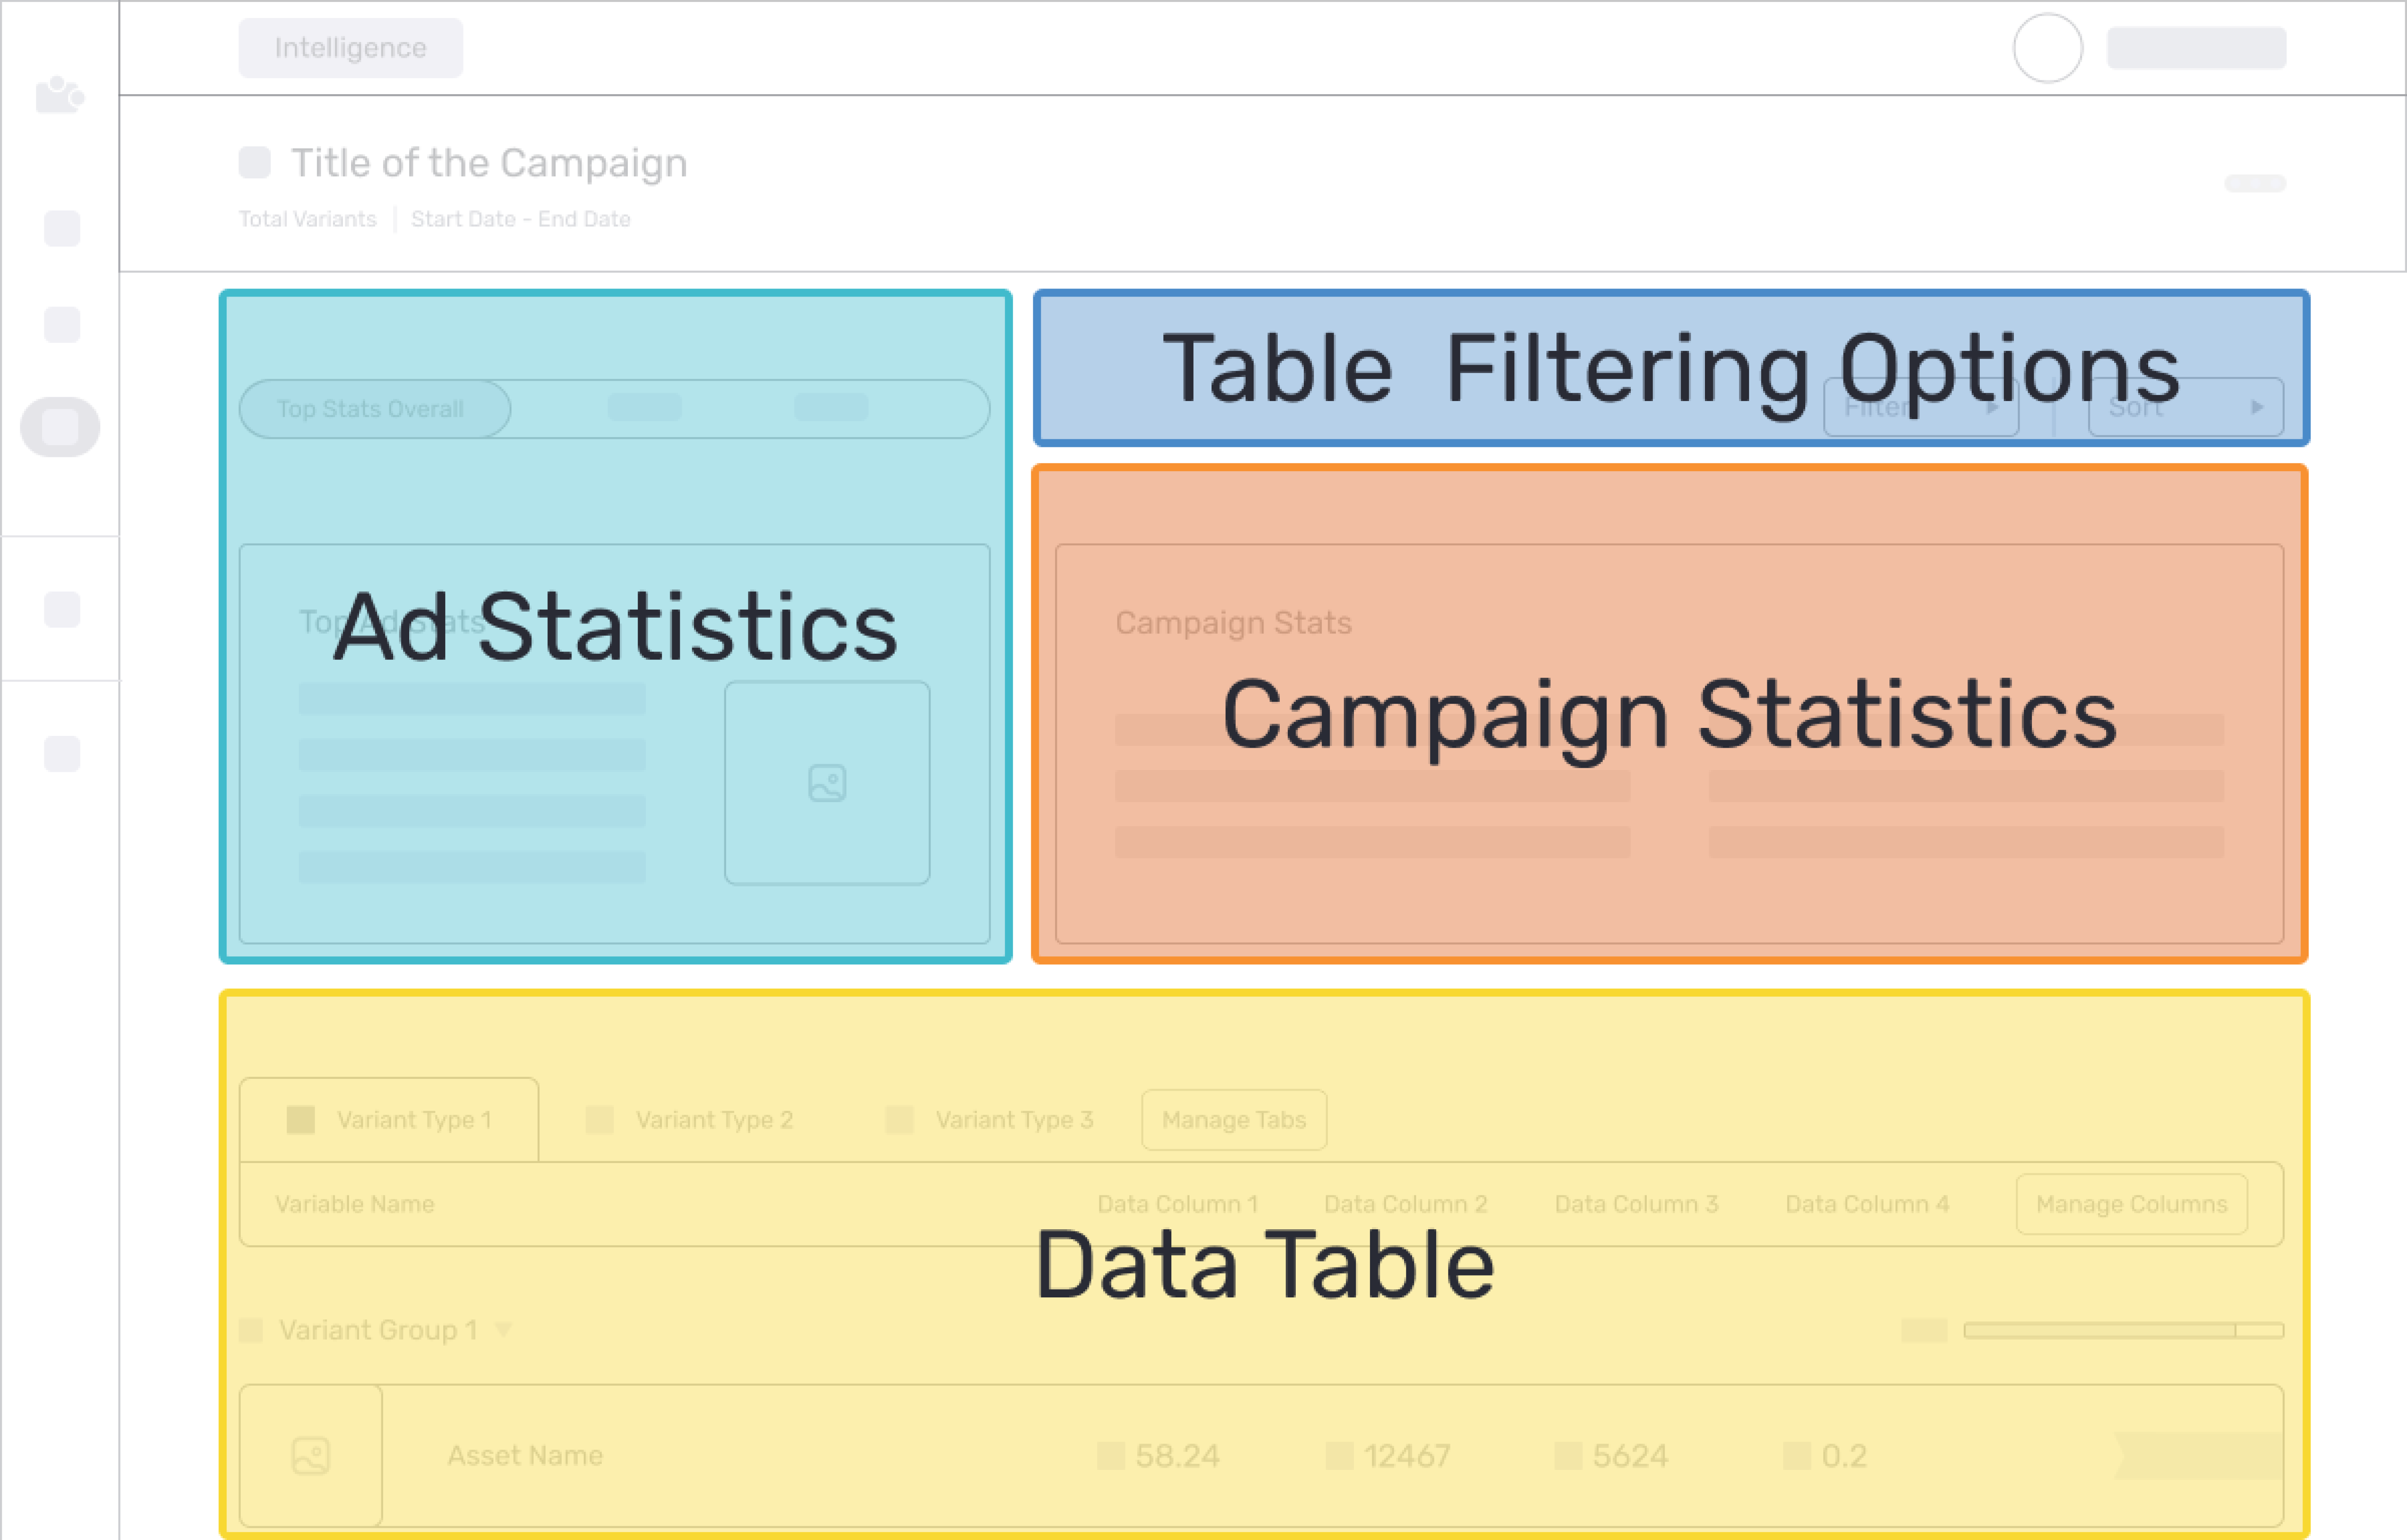Open the Filter dropdown
The width and height of the screenshot is (2407, 1540).
click(1920, 408)
